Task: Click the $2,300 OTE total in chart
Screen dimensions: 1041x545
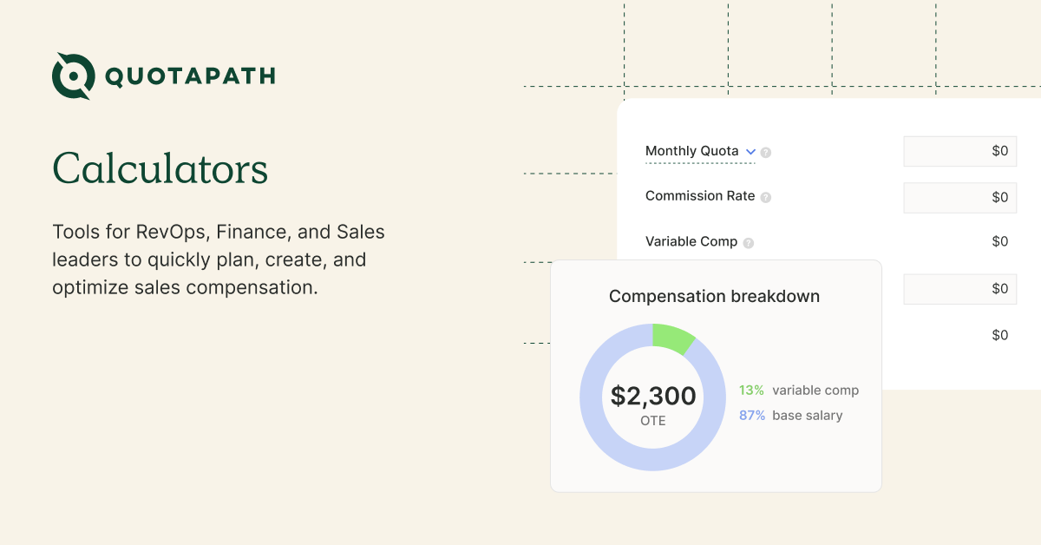Action: coord(653,397)
